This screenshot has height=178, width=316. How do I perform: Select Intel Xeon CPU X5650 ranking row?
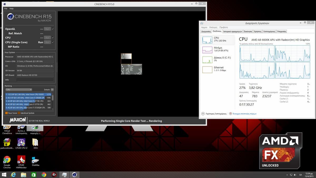(x=28, y=94)
